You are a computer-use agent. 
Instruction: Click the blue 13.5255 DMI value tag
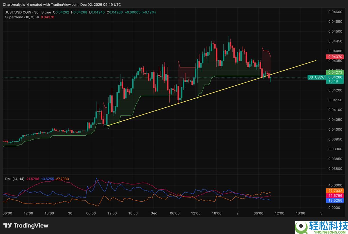tap(334, 200)
